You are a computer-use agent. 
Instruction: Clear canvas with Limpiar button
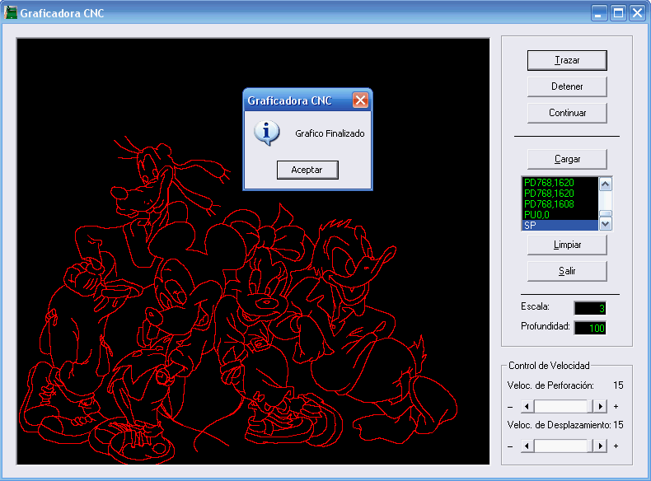pyautogui.click(x=567, y=245)
